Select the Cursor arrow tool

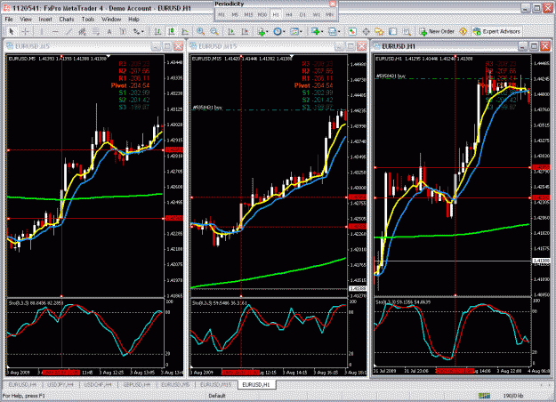coord(12,31)
